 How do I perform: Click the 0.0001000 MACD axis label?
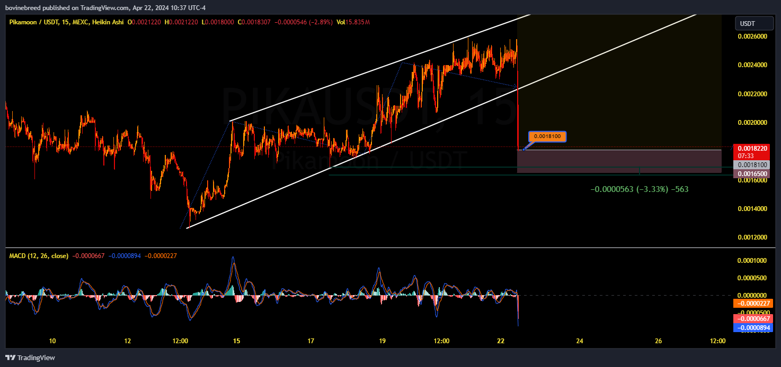(752, 261)
